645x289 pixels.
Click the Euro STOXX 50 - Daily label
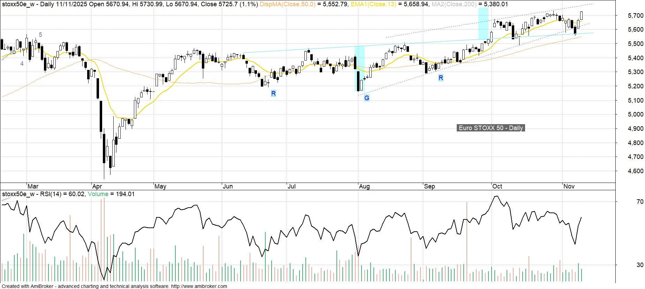coord(491,128)
